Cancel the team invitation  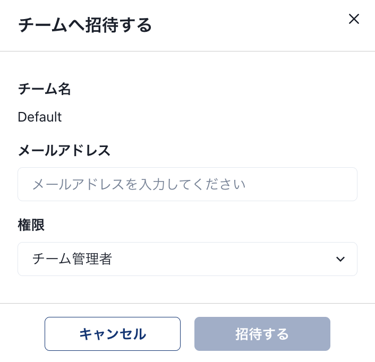coord(113,334)
